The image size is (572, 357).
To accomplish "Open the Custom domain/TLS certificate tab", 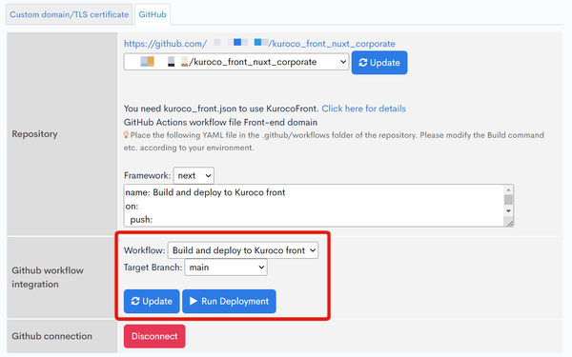I will 69,14.
